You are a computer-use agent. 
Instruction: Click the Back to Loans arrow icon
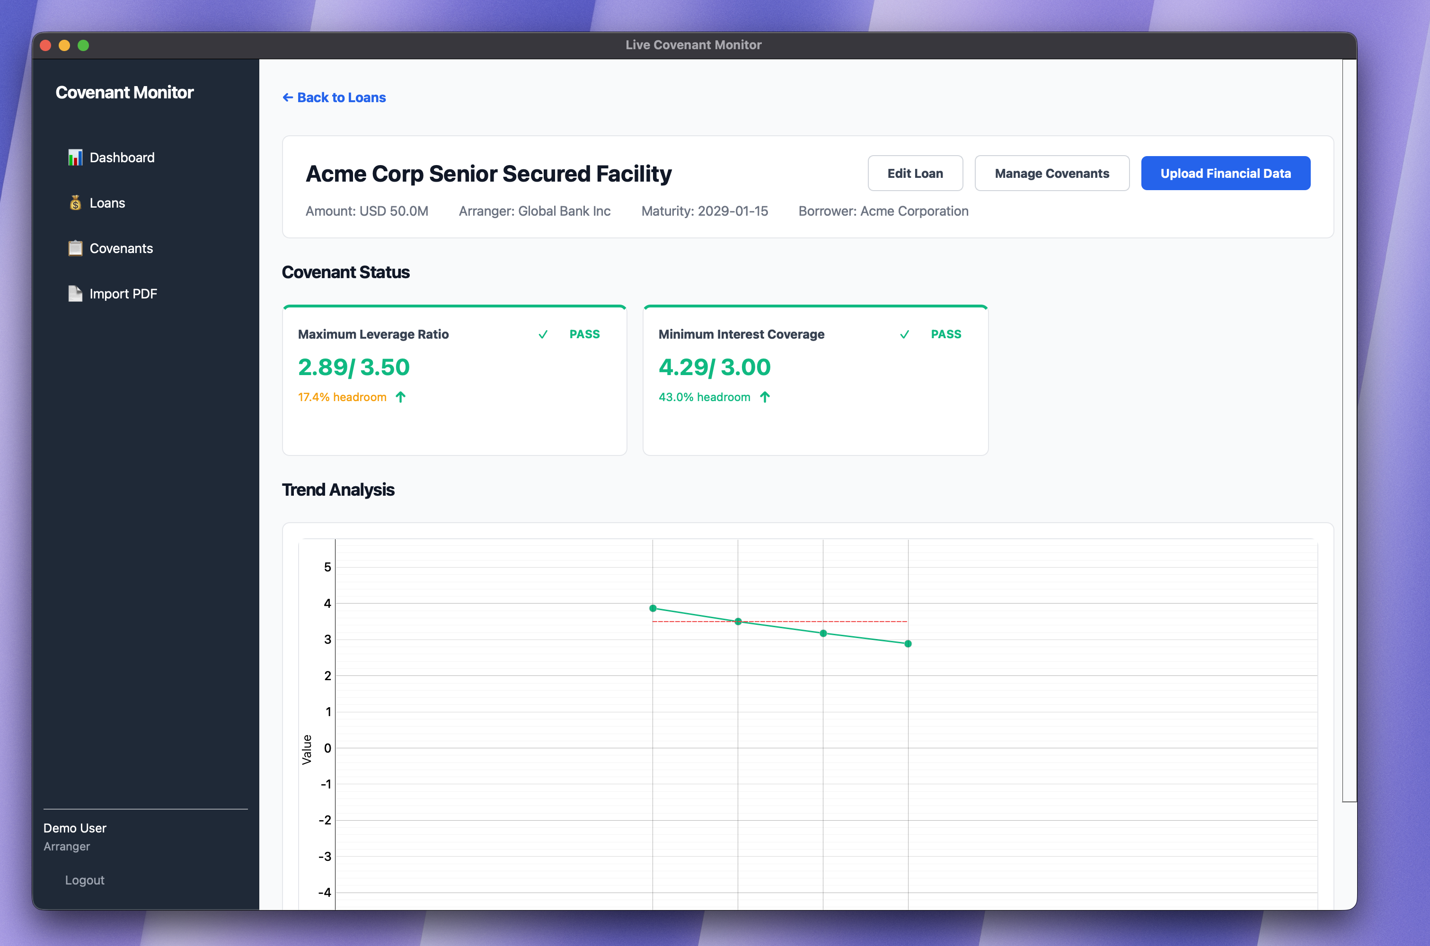[x=288, y=98]
